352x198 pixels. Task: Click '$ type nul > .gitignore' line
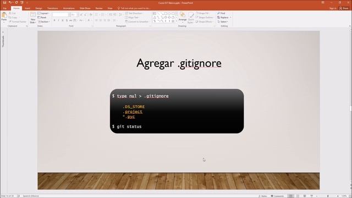140,96
